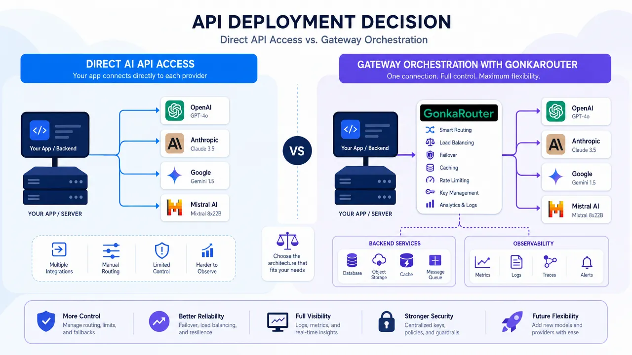Select the Stronger Security padlock icon
The width and height of the screenshot is (632, 355).
point(387,321)
